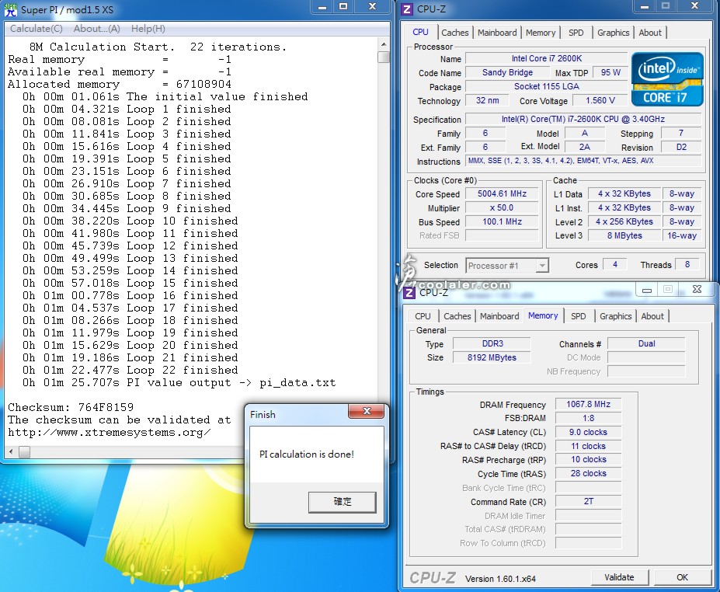Open the Help(H) menu in Super PI
720x592 pixels.
tap(148, 29)
